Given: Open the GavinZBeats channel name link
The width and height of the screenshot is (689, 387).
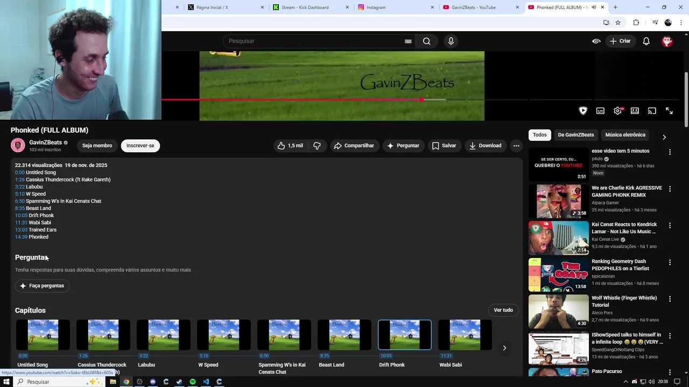Looking at the screenshot, I should [45, 142].
